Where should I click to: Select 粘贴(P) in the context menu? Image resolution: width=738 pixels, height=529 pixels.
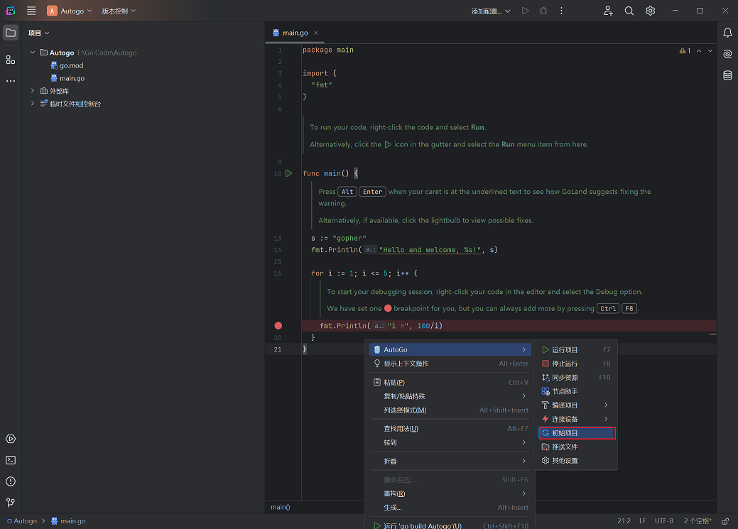pos(450,383)
